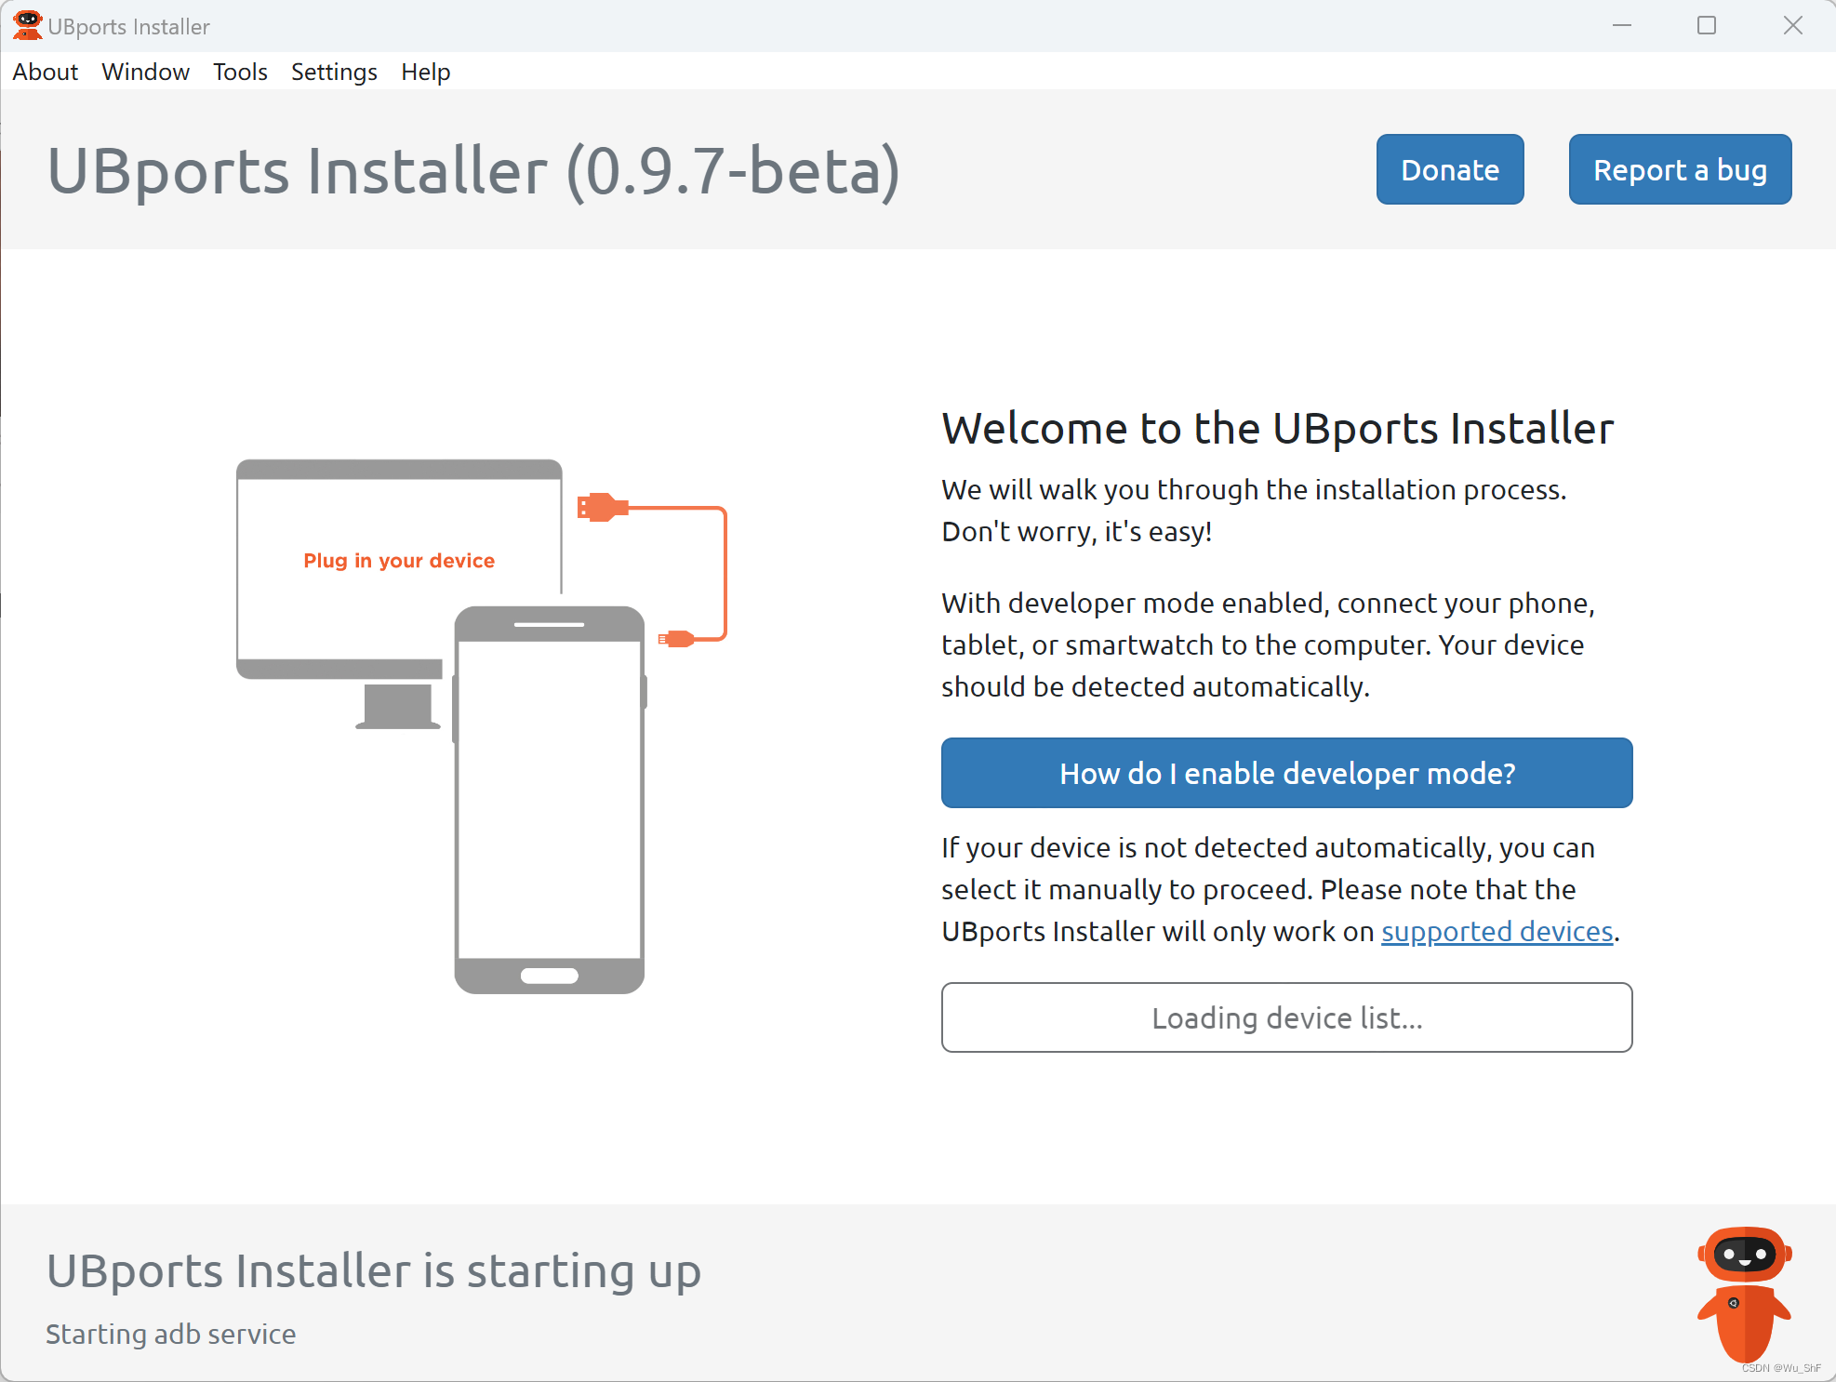Click the Help menu item

[x=424, y=71]
